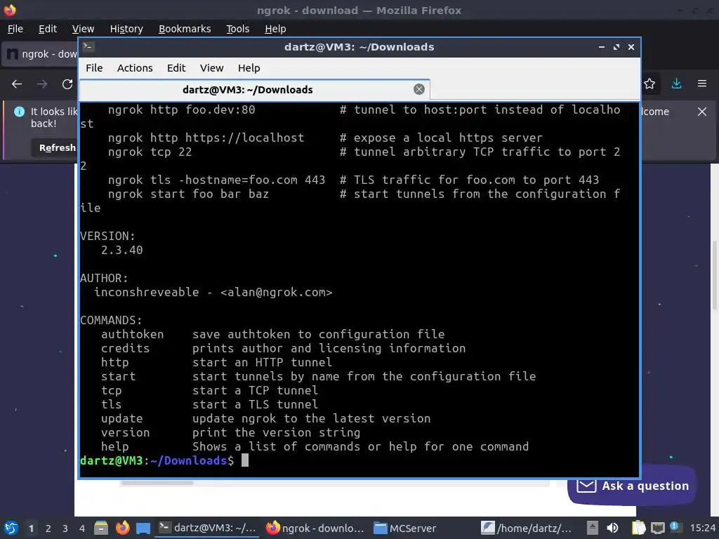Open Firefox File menu
This screenshot has width=719, height=539.
pos(15,29)
